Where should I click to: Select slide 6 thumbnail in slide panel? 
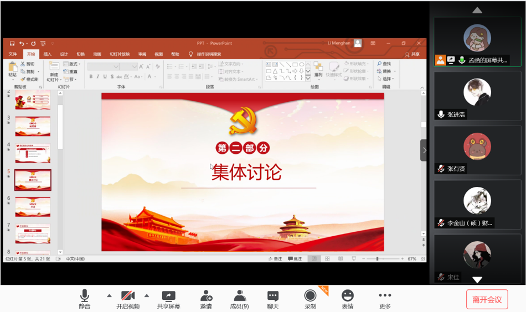click(33, 207)
